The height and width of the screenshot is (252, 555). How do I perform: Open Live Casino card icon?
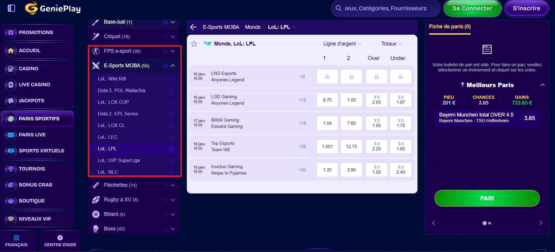[x=11, y=84]
